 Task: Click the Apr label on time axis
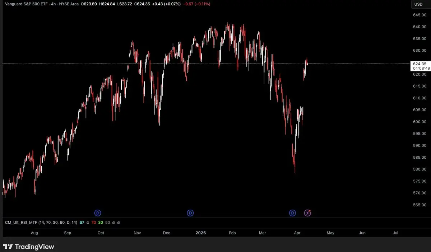[x=297, y=233]
